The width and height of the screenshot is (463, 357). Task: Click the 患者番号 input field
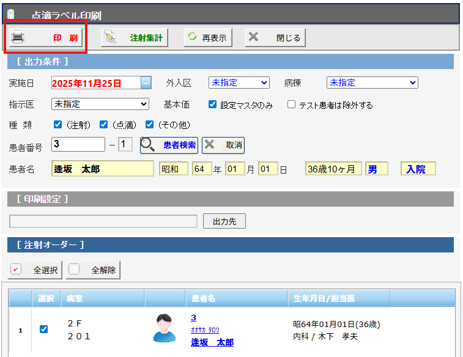78,144
